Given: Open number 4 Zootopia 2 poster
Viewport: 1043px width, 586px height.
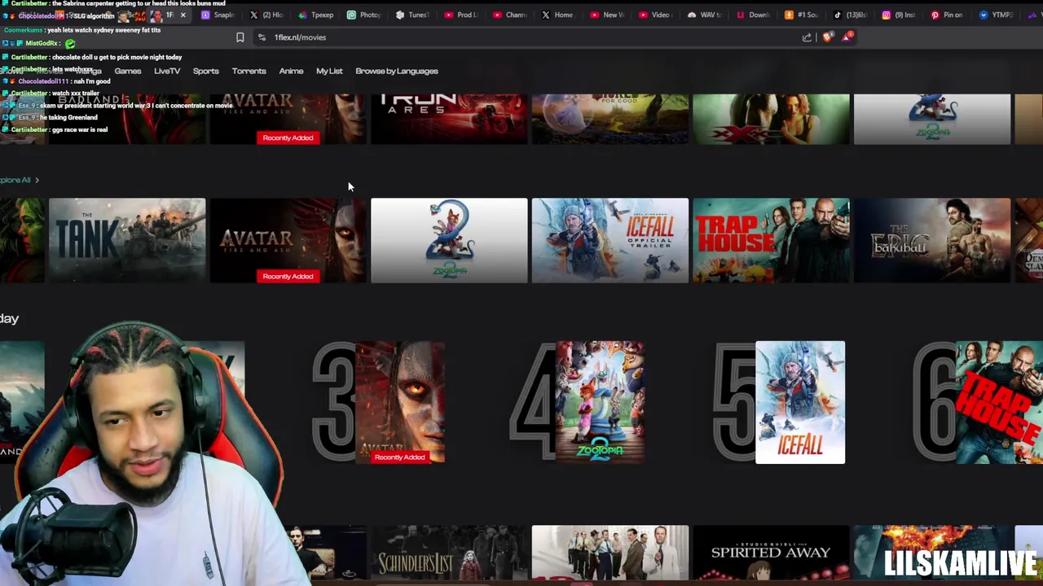Looking at the screenshot, I should click(x=600, y=402).
